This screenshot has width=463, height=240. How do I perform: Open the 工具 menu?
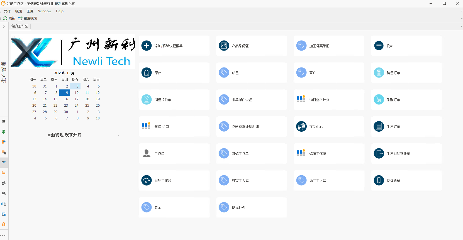click(30, 11)
